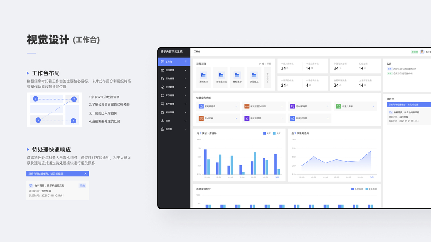Click the 新建项目BOM单 shortcut label
The height and width of the screenshot is (242, 431).
pos(258,106)
